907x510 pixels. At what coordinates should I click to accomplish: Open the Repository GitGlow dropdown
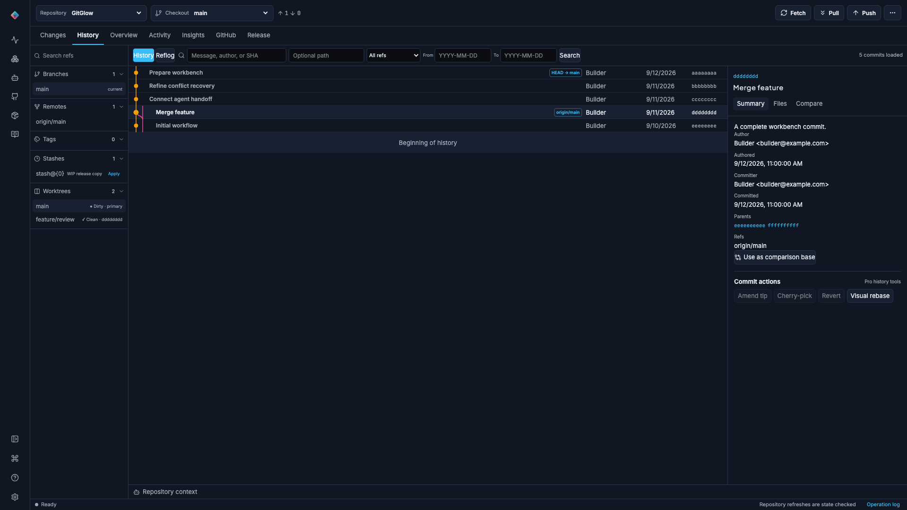pyautogui.click(x=91, y=13)
